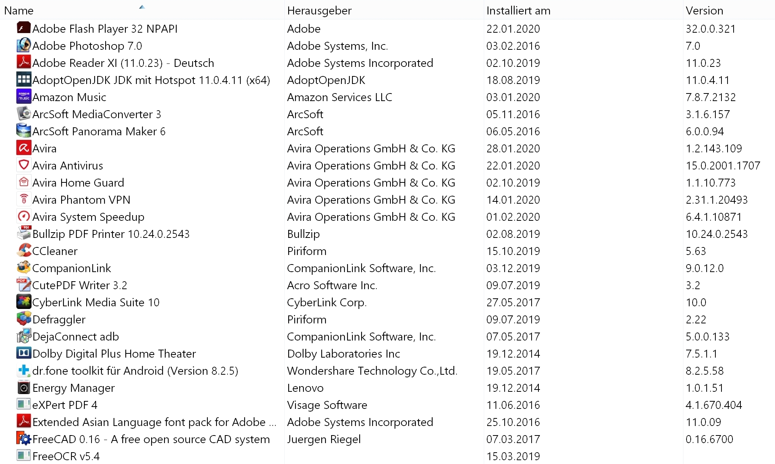Click the Adobe Flash Player icon
Viewport: 775px width, 464px height.
(24, 28)
